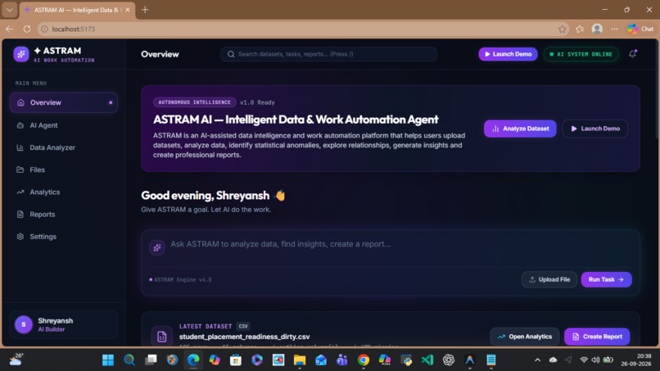This screenshot has height=371, width=660.
Task: Click the CSV tag badge
Action: 243,326
